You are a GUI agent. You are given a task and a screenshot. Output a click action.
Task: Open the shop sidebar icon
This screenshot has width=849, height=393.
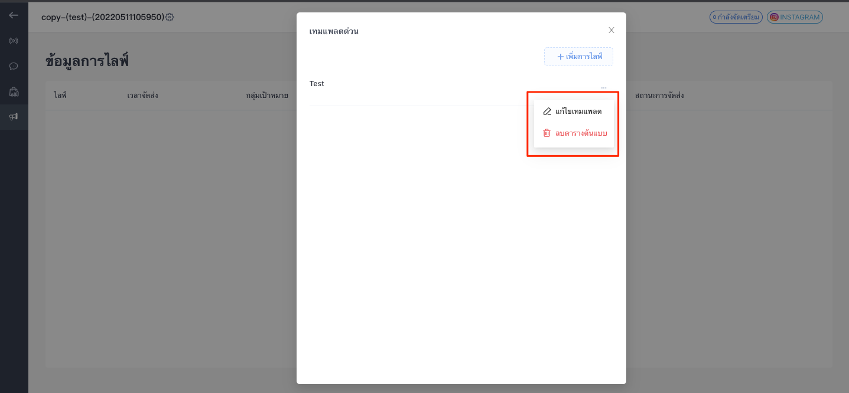(14, 91)
